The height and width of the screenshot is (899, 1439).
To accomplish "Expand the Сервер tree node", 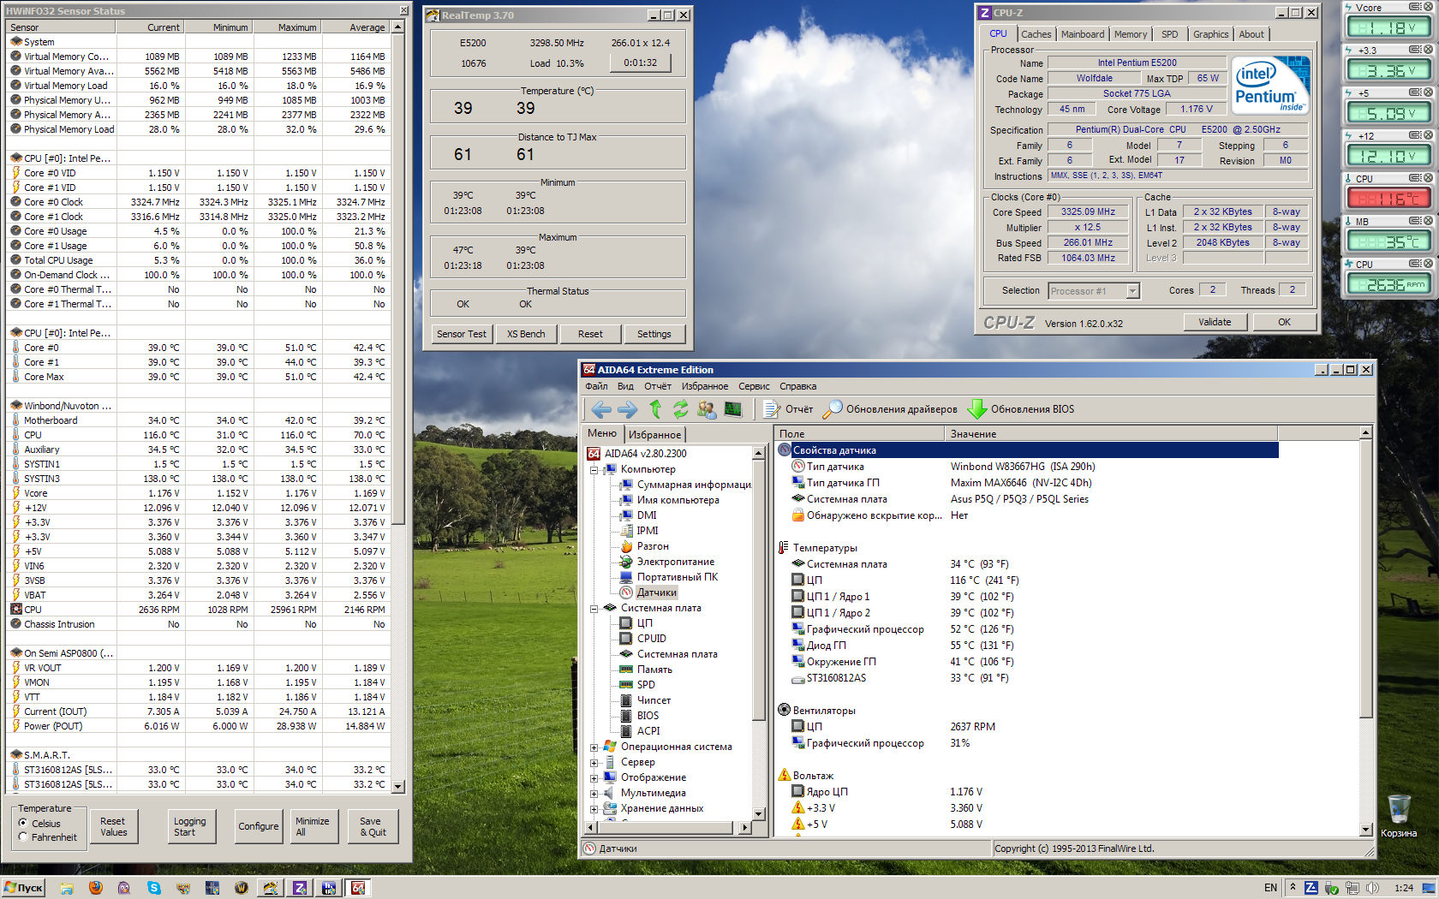I will pyautogui.click(x=594, y=762).
